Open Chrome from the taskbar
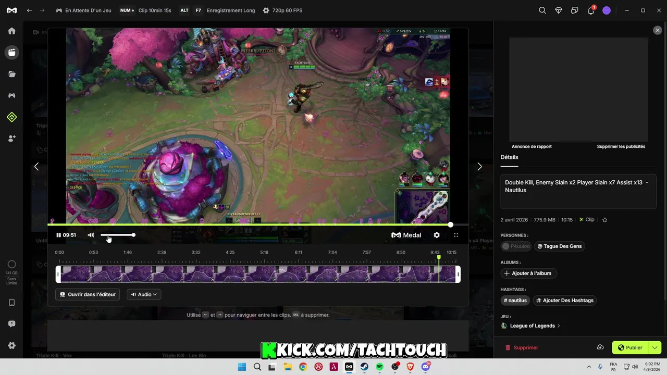 tap(303, 367)
